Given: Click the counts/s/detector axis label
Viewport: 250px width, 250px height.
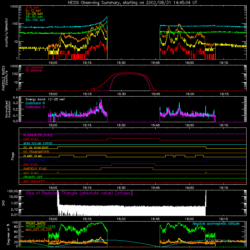Looking at the screenshot, I should click(x=7, y=32).
